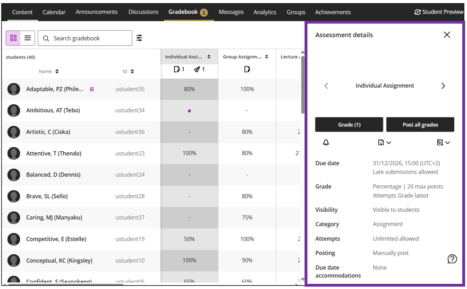
Task: Close the Assessment details panel
Action: (447, 35)
